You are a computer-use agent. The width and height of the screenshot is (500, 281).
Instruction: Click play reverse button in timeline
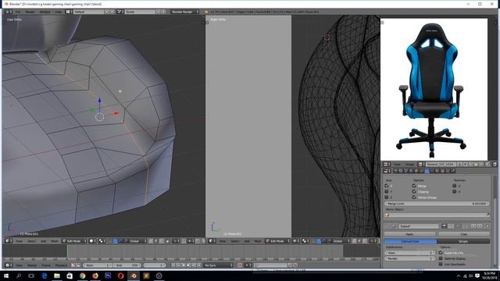[x=184, y=265]
